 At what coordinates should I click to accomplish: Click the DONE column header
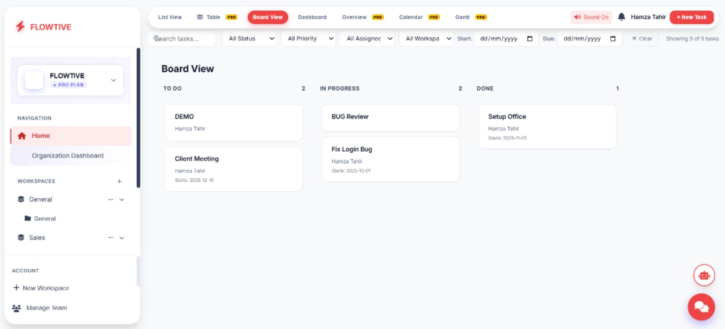(x=485, y=89)
